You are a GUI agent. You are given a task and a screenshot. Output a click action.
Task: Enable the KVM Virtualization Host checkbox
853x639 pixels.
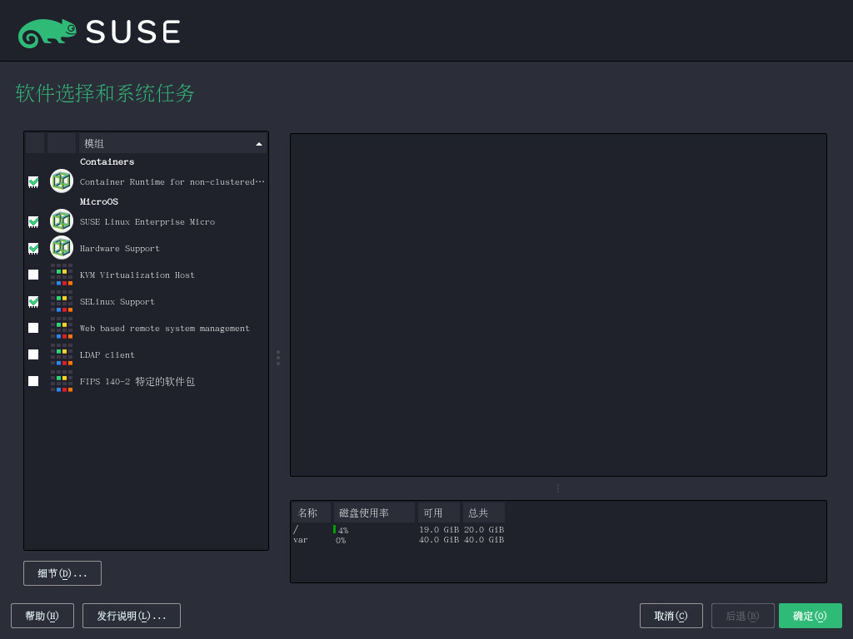[x=33, y=275]
